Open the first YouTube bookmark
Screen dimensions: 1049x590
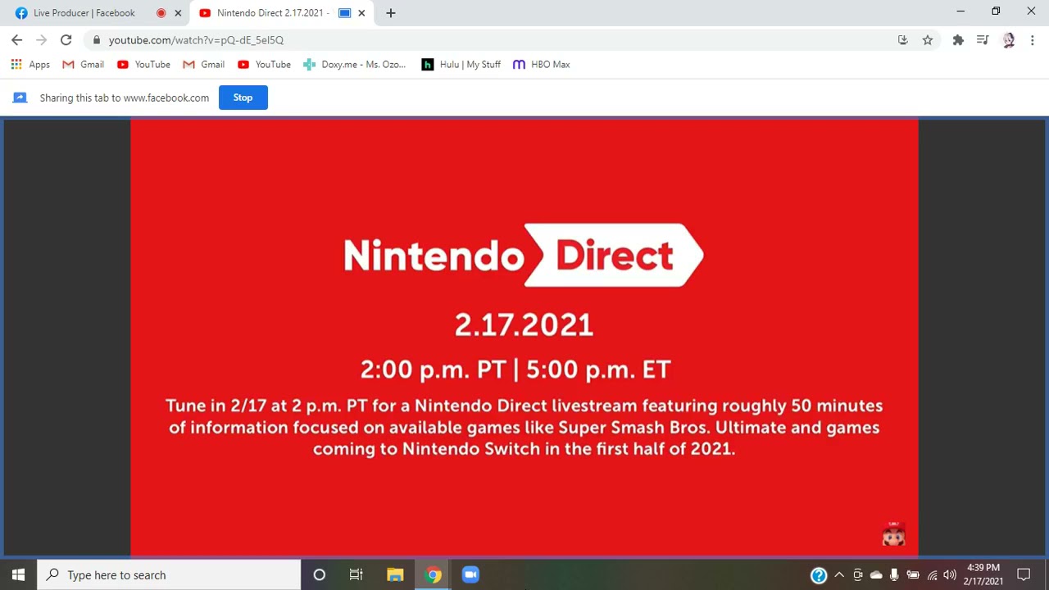click(x=143, y=64)
